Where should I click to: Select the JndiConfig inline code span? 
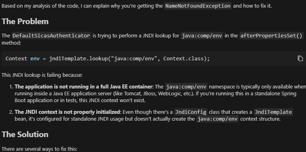click(x=191, y=112)
